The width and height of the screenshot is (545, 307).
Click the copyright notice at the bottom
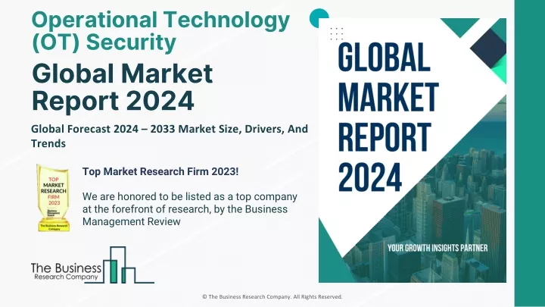272,297
